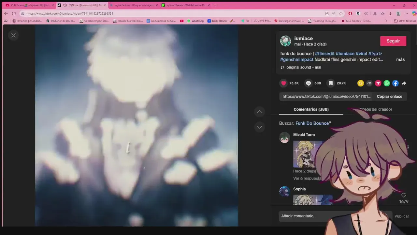Open Honkai: Star Rail bookmark
The image size is (417, 235).
coord(128,21)
